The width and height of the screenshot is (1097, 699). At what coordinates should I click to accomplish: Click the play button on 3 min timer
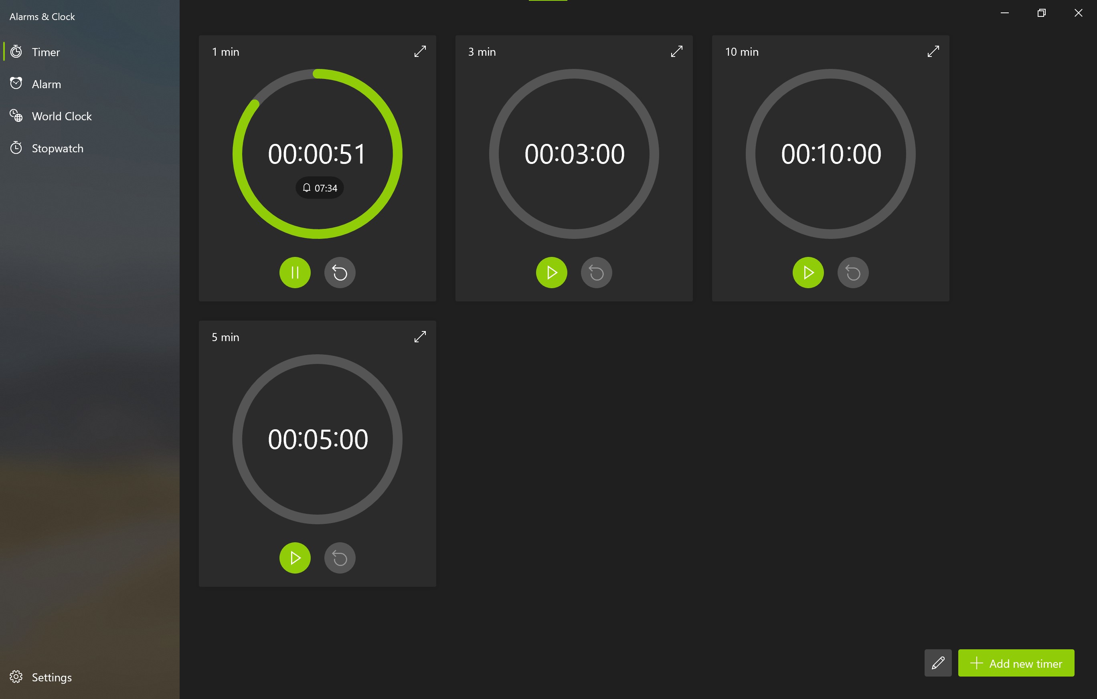(552, 273)
